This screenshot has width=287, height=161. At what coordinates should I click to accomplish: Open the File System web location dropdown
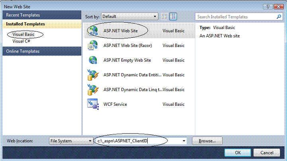[71, 141]
